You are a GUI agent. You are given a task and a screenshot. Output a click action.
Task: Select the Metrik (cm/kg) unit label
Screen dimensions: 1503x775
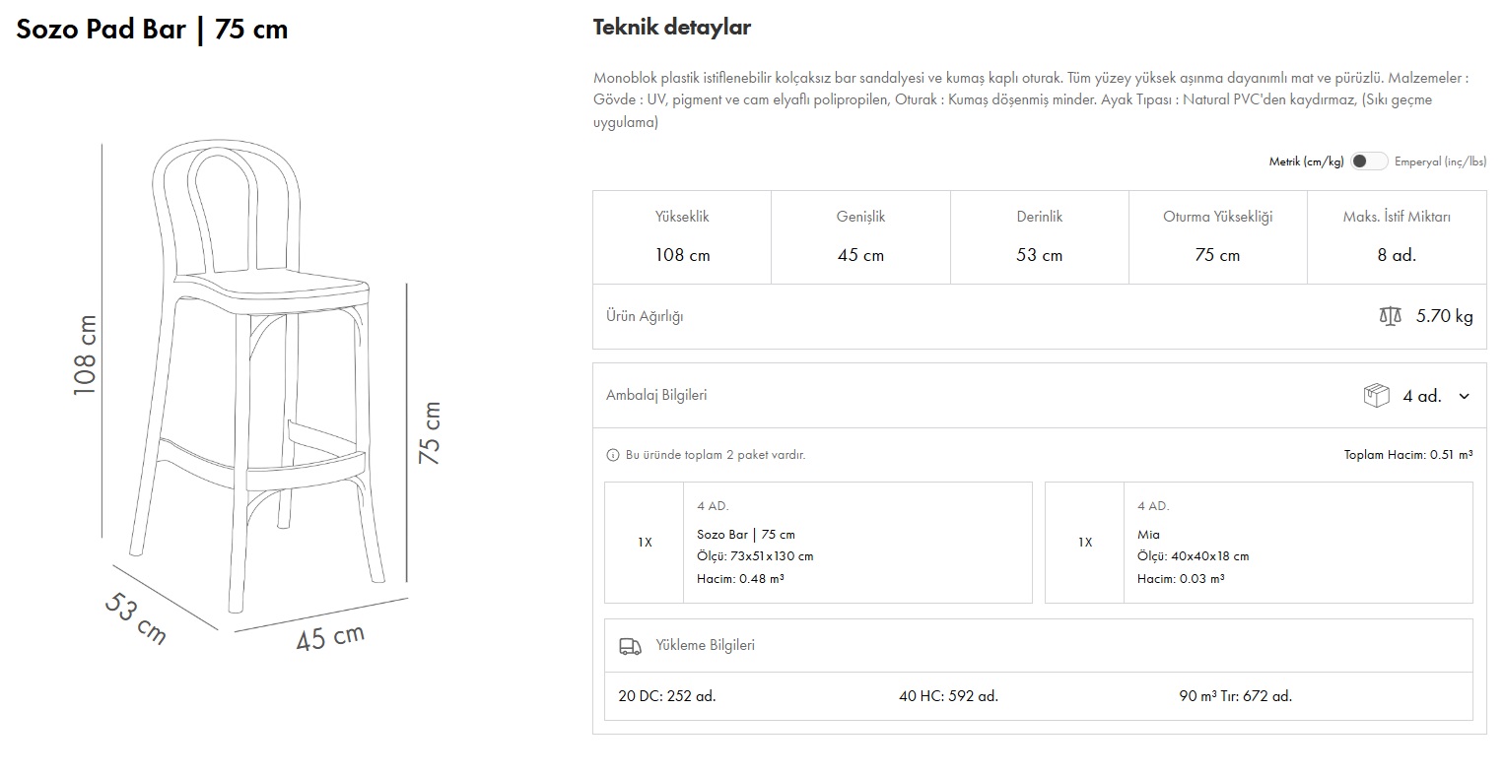[1306, 161]
